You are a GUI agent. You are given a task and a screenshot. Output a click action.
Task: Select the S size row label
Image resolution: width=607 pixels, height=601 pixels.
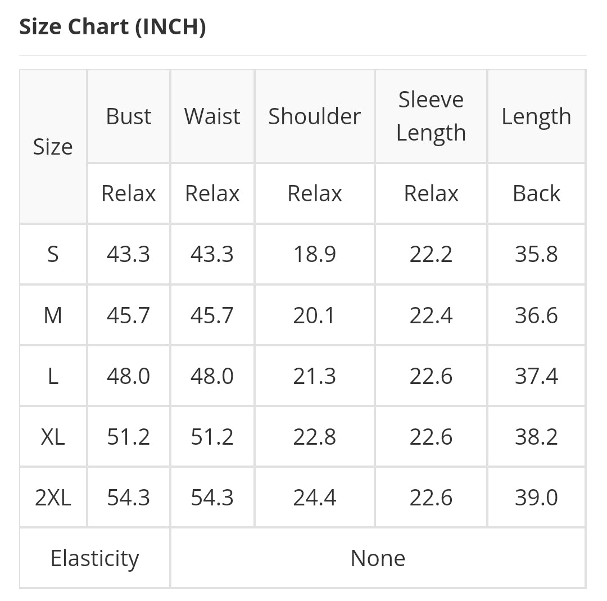[53, 254]
